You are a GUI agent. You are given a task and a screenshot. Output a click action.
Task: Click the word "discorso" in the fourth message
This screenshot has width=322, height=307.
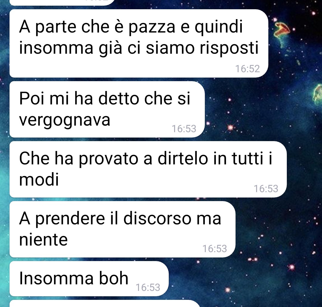pos(157,218)
